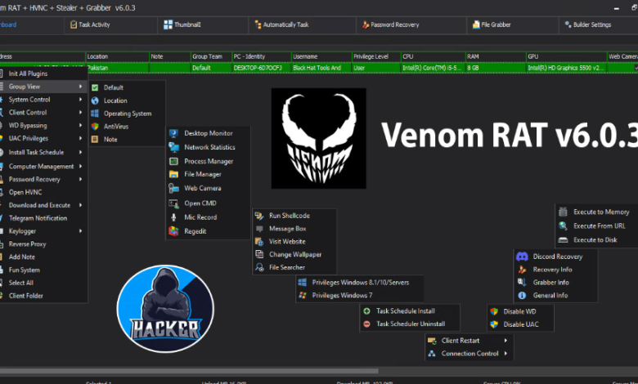Expand the Connection Control submenu arrow

(505, 354)
